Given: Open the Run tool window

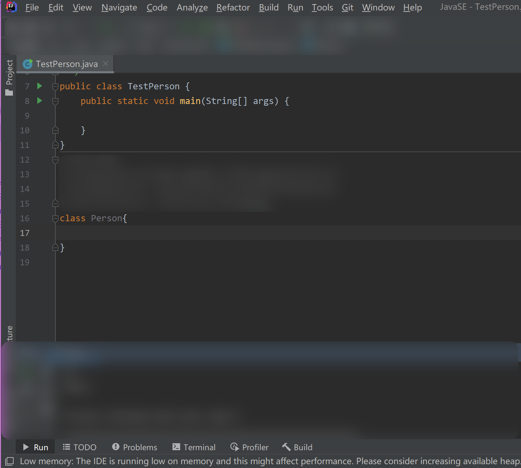Looking at the screenshot, I should [36, 447].
